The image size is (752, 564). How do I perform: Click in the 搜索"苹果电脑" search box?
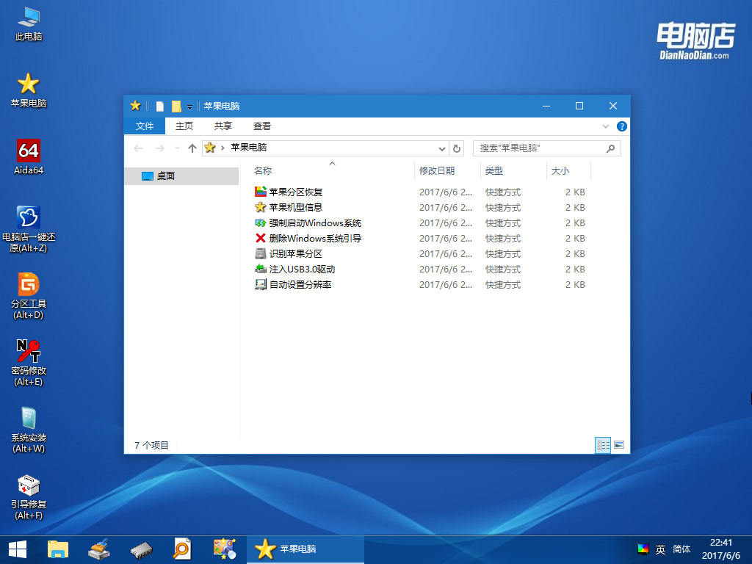546,148
